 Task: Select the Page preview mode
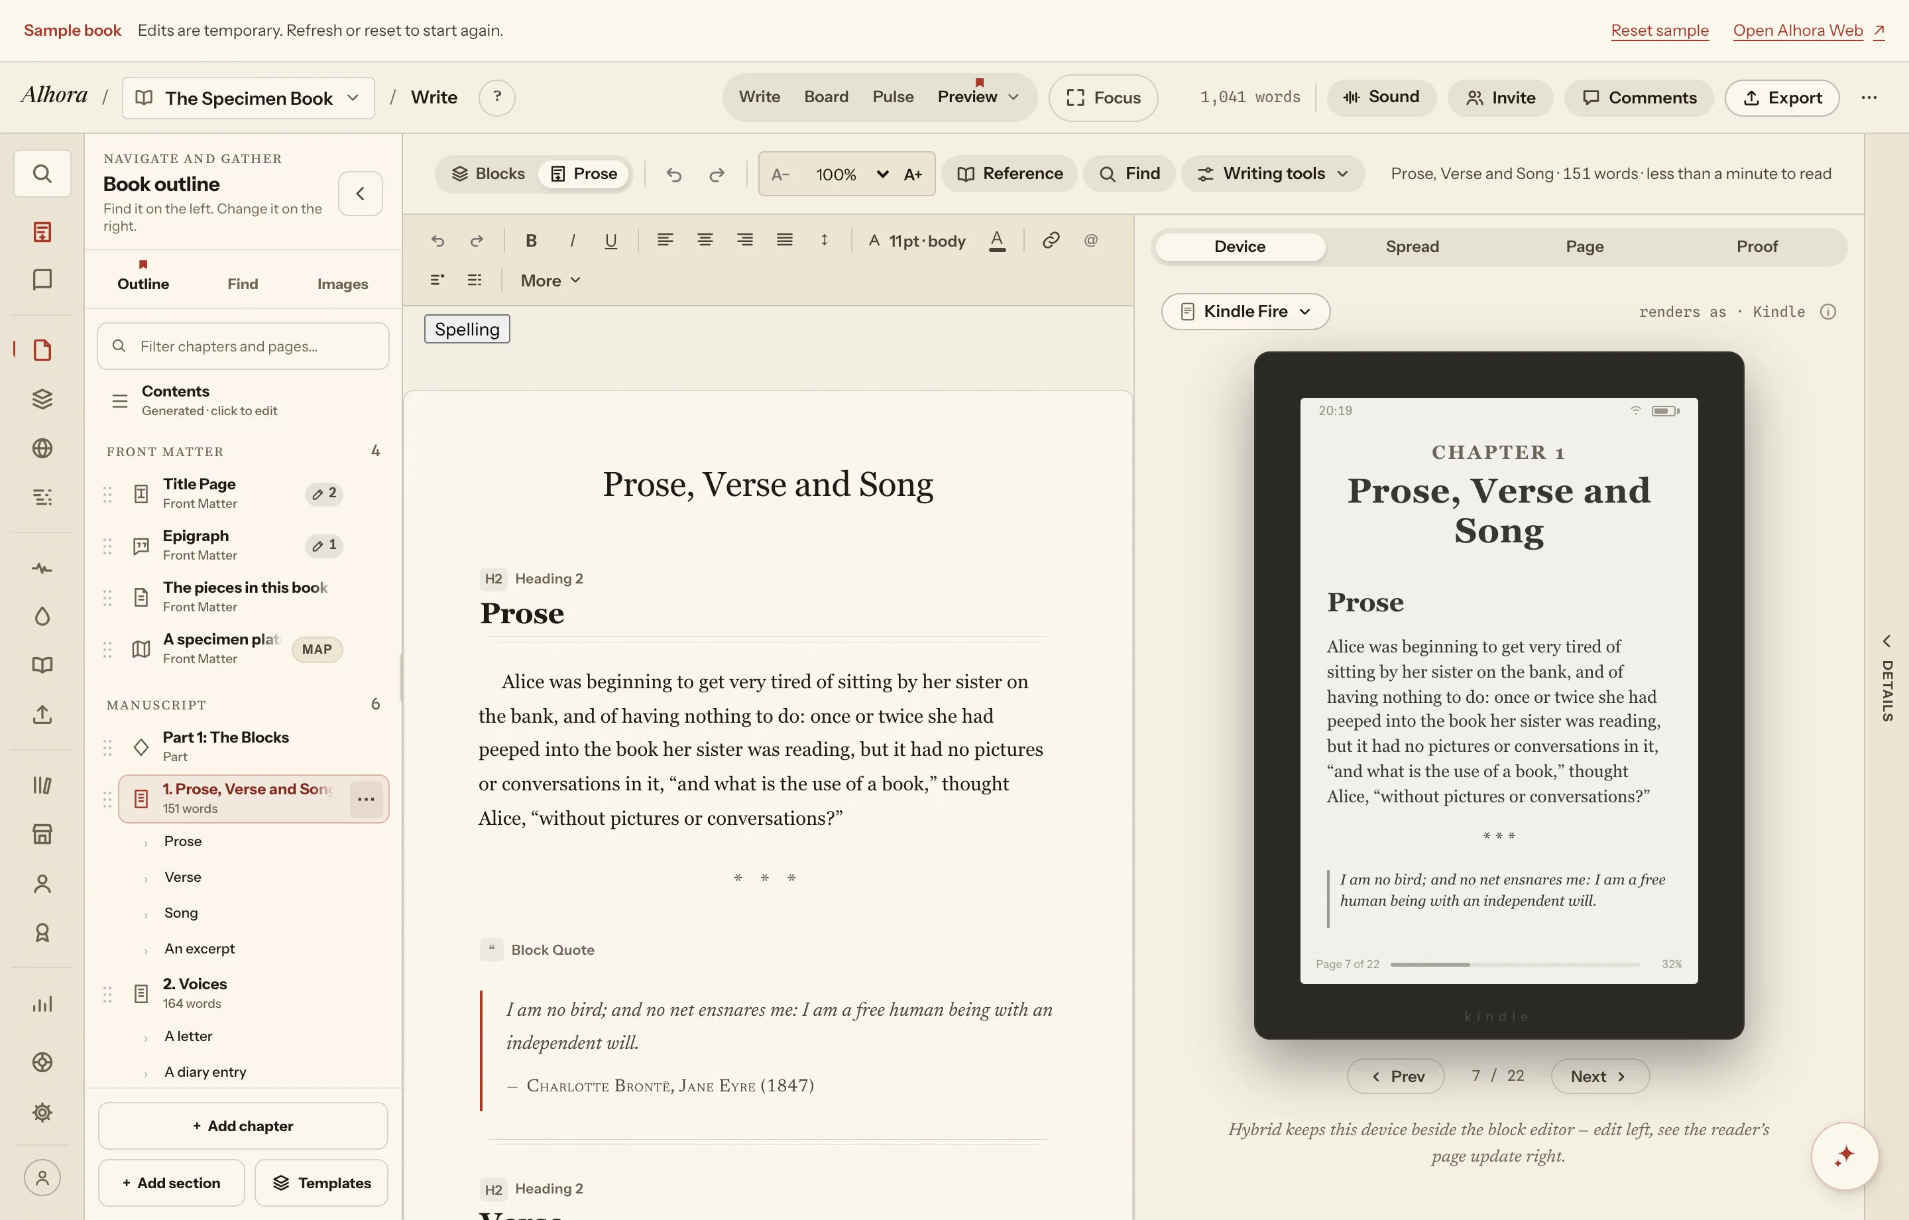[1584, 247]
